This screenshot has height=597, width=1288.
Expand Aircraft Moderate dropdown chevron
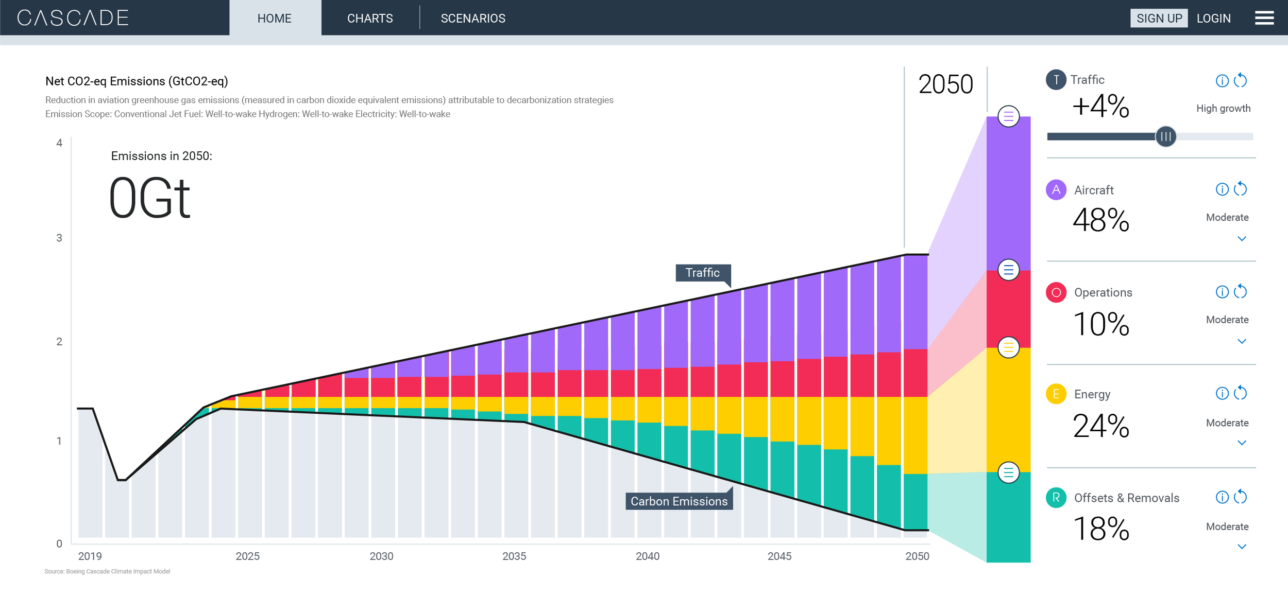[1242, 239]
